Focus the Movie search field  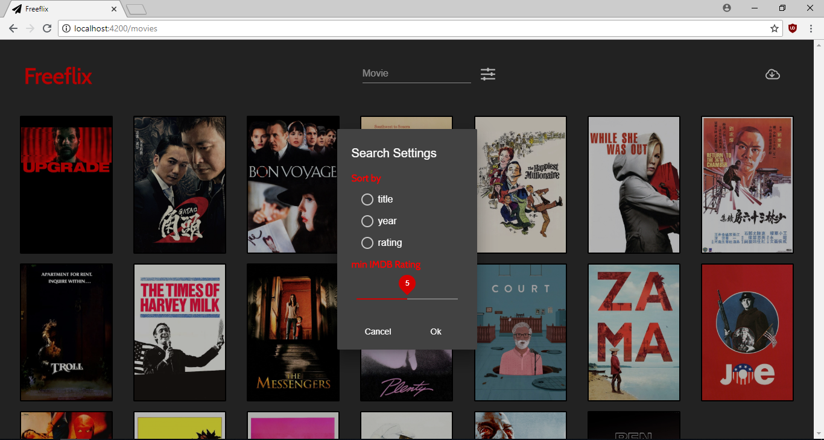point(416,74)
